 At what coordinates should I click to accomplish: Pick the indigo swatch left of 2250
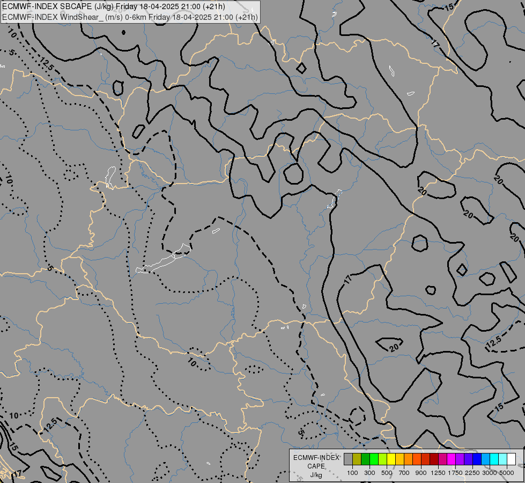click(x=468, y=459)
